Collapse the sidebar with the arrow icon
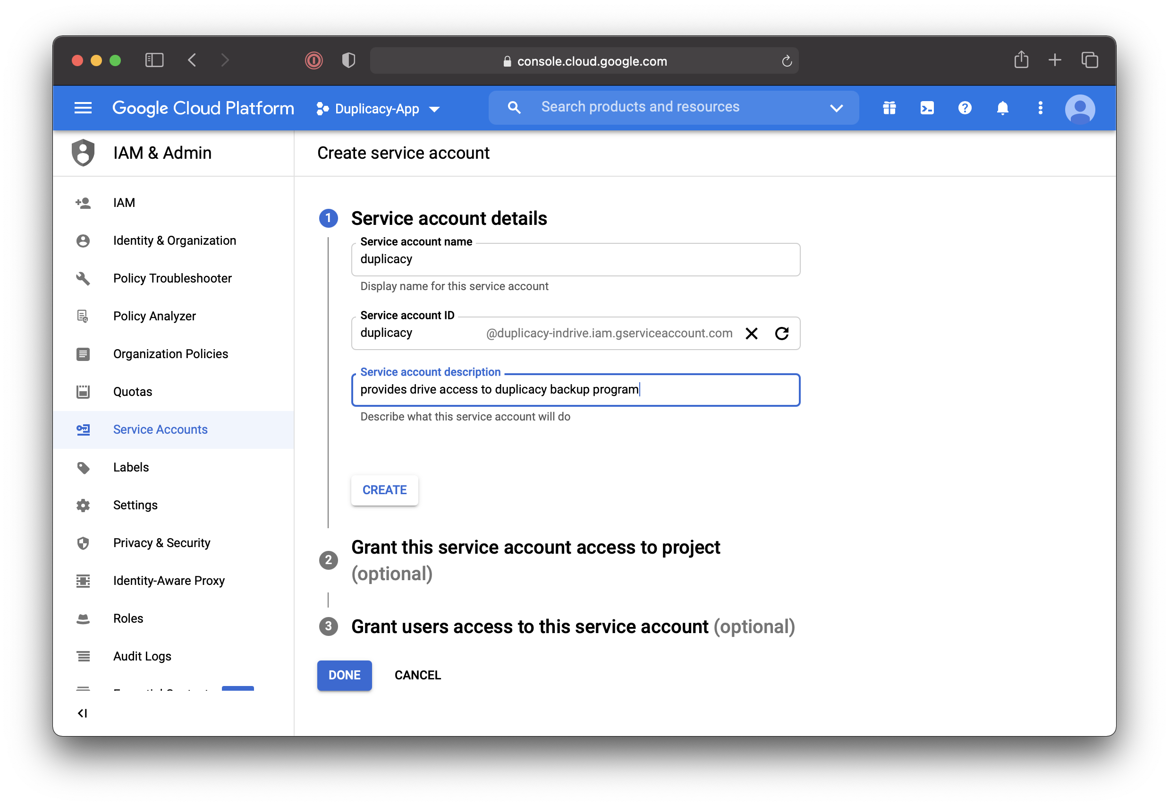This screenshot has height=806, width=1169. click(x=83, y=713)
